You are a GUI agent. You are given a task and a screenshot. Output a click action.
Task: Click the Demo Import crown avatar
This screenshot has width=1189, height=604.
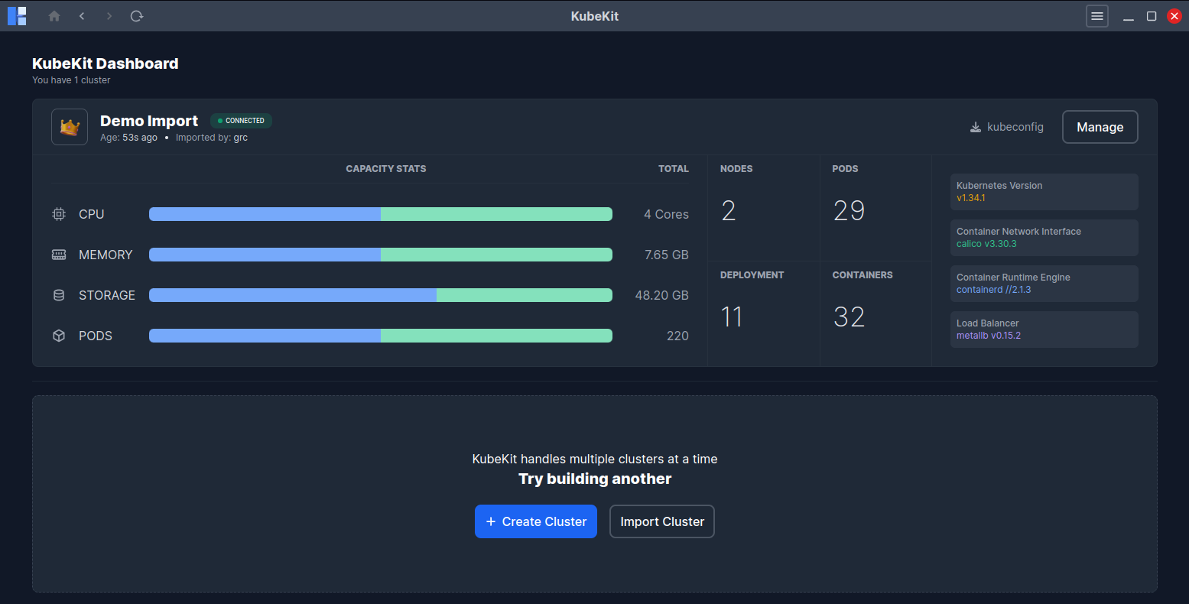point(69,126)
